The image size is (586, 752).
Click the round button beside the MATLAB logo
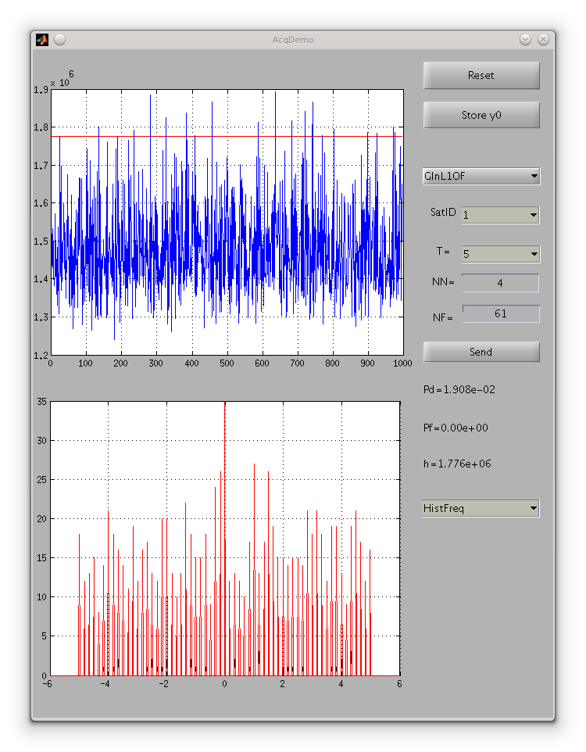tap(59, 40)
